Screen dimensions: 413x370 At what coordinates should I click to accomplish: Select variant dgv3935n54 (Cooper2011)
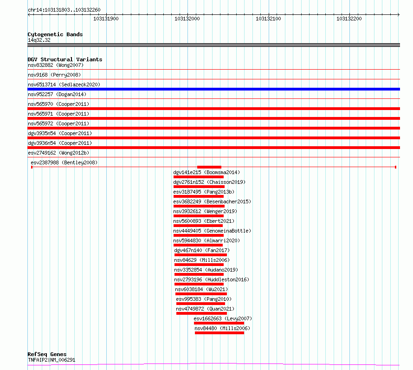pos(60,133)
